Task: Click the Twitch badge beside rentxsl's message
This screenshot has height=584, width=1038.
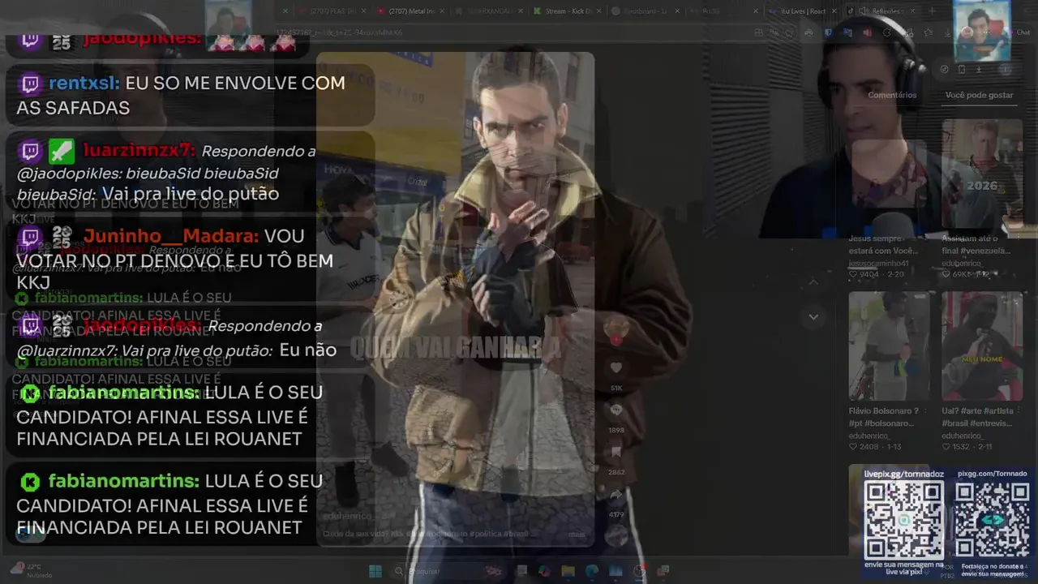Action: pyautogui.click(x=30, y=84)
